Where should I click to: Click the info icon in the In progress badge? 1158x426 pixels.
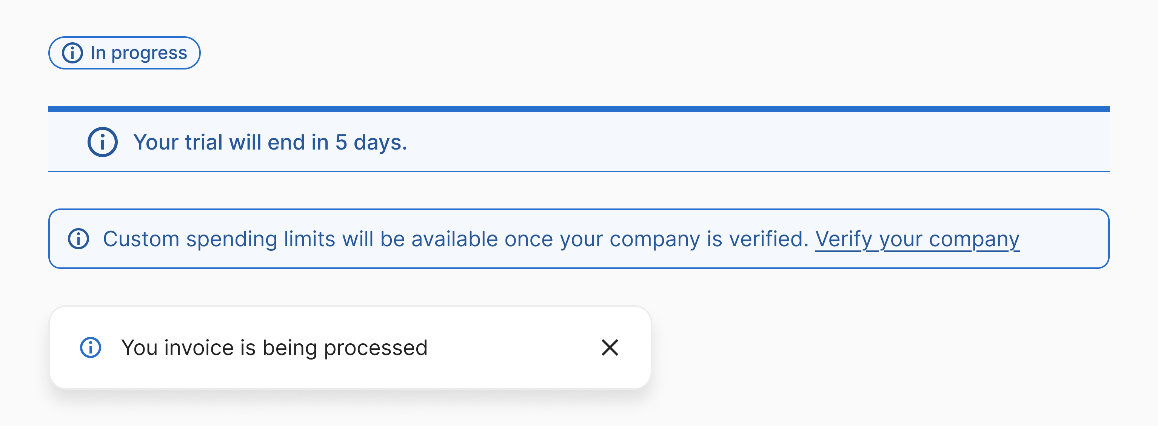coord(72,53)
